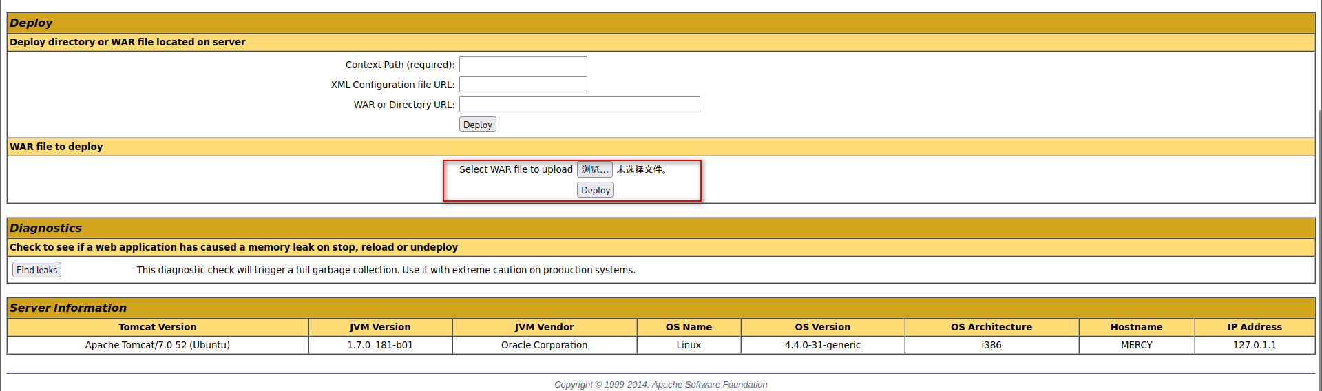This screenshot has height=391, width=1322.
Task: Click the 'Diagnostics' section heading
Action: pos(45,228)
